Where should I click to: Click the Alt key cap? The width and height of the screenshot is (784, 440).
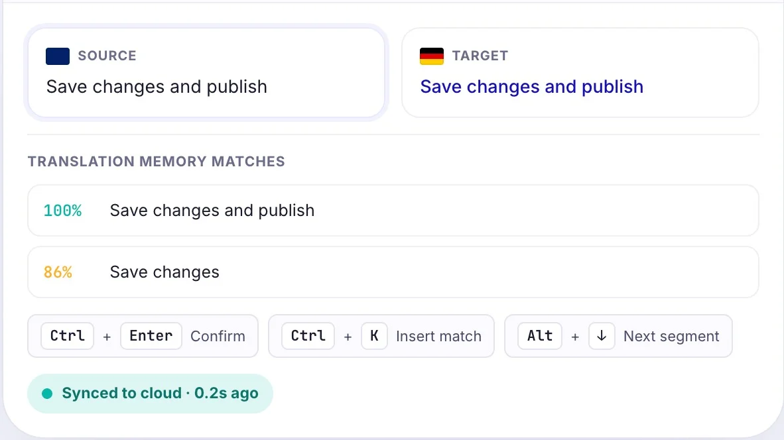point(539,335)
